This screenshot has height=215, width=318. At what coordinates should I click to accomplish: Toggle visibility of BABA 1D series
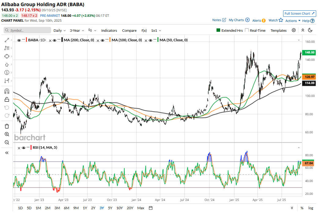click(19, 40)
